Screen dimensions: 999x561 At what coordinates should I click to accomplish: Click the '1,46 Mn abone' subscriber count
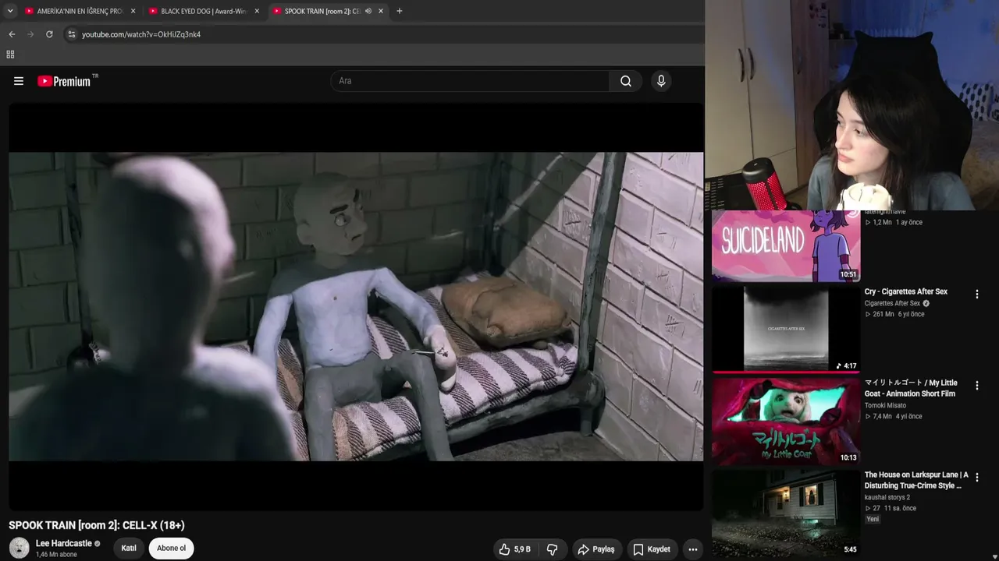56,555
